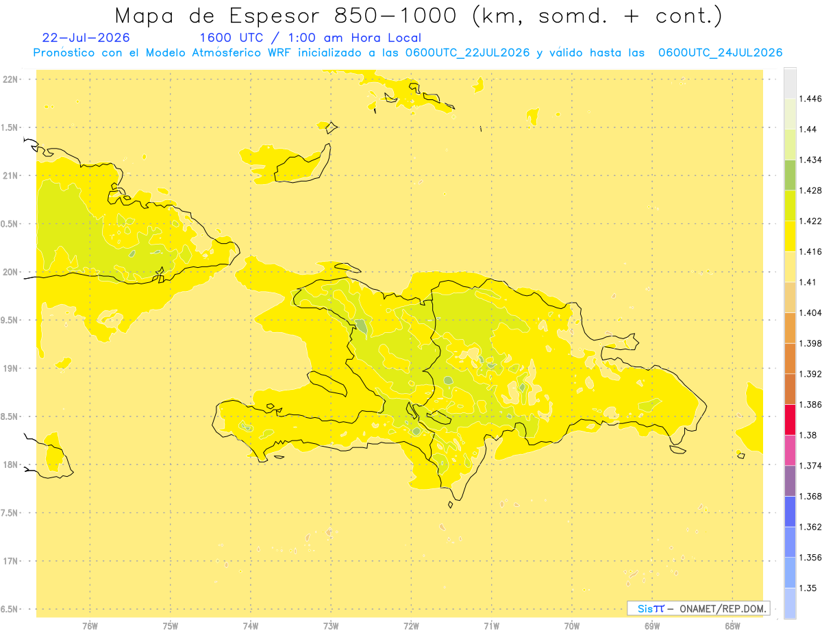
Task: Select the '1600 UTC / 1:00 am Hora Local' text
Action: 310,38
